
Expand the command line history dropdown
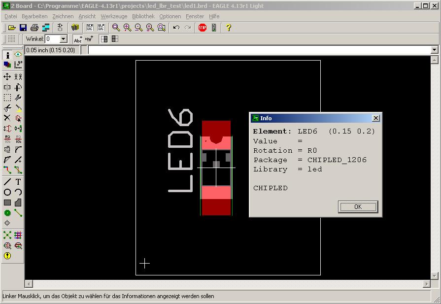click(434, 50)
